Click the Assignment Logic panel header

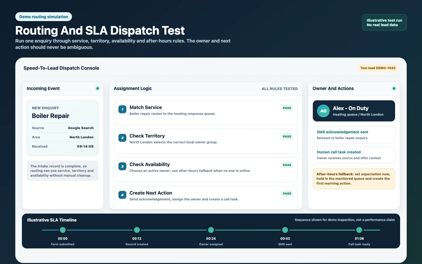tap(206, 88)
